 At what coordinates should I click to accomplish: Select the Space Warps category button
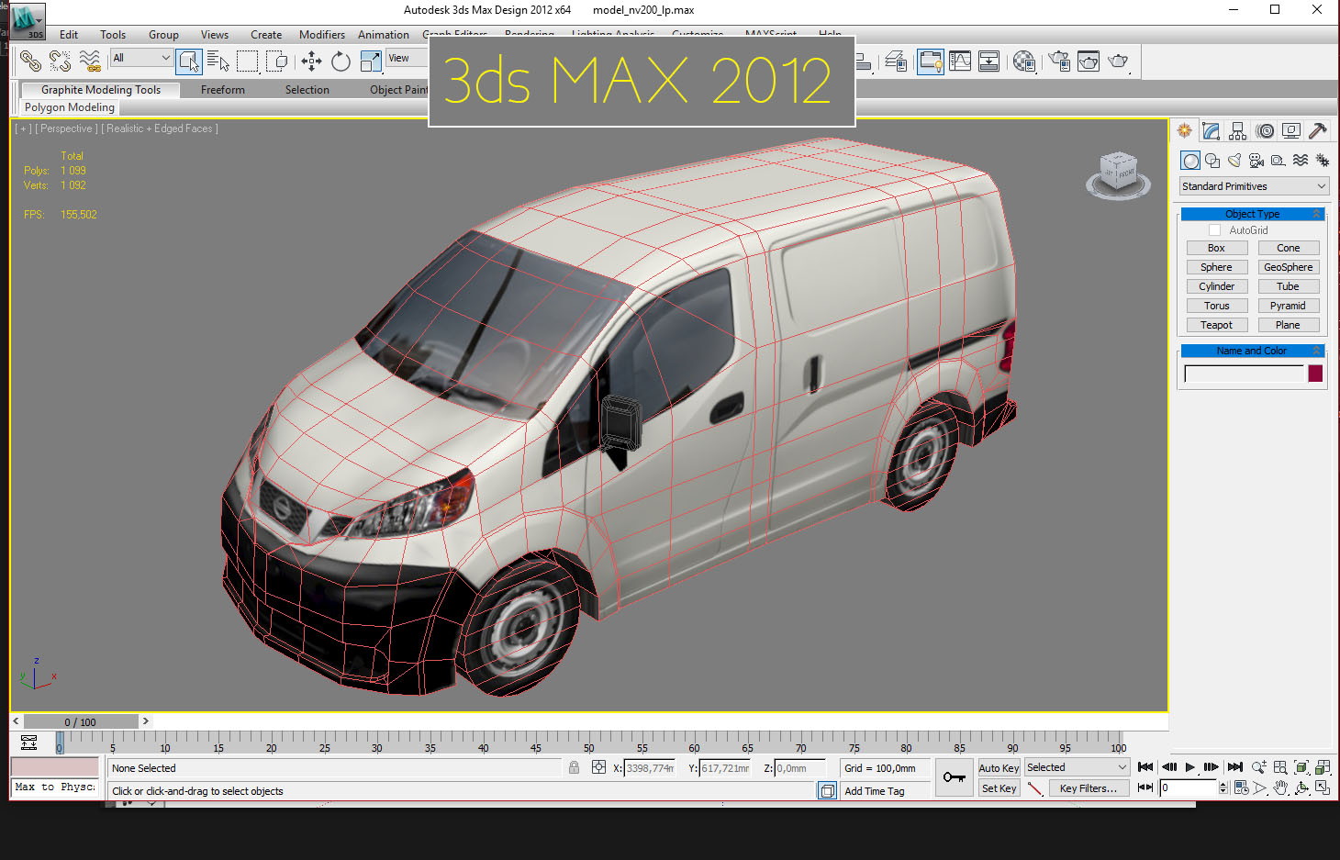(1301, 161)
